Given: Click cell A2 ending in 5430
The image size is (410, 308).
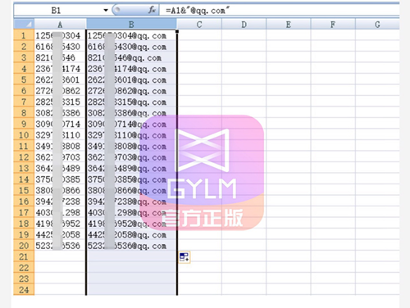Looking at the screenshot, I should 60,47.
